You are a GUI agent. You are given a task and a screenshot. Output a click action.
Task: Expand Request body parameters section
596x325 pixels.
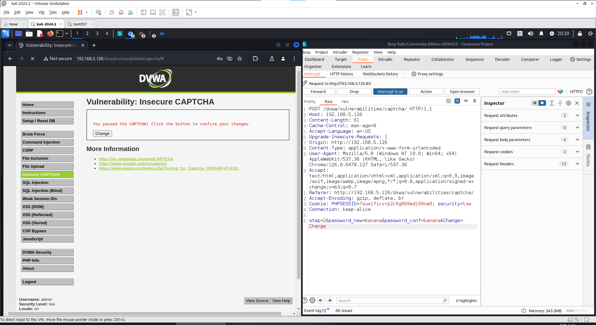coord(532,140)
